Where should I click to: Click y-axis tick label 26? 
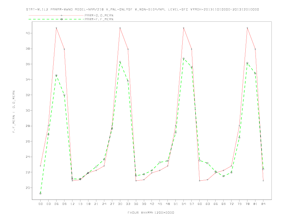28,141
